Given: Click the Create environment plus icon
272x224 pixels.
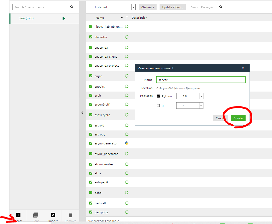Looking at the screenshot, I should pyautogui.click(x=18, y=215).
